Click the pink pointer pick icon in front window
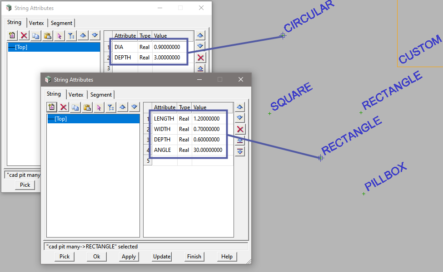Screen dimensions: 443x272 point(99,107)
